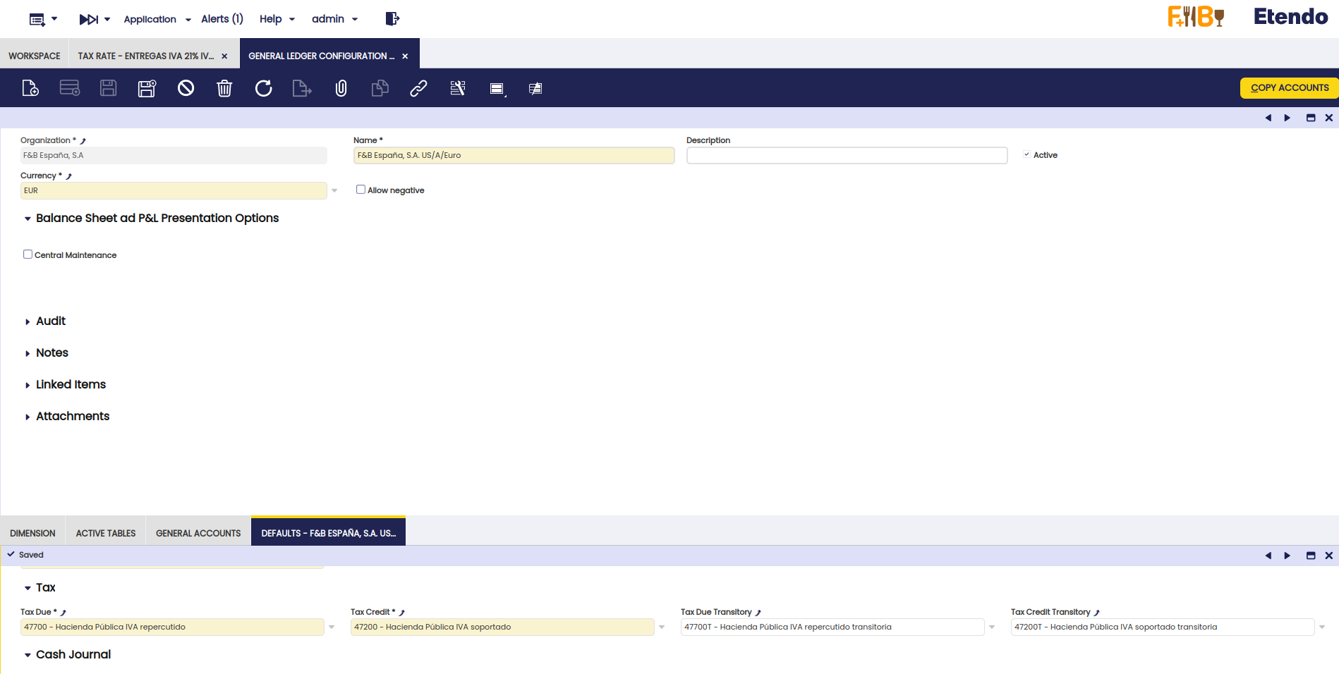1339x674 pixels.
Task: Open the Tax Due account dropdown
Action: tap(332, 627)
